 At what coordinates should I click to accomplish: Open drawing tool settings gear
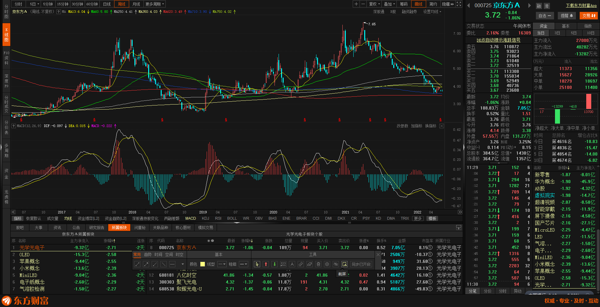pyautogui.click(x=327, y=264)
